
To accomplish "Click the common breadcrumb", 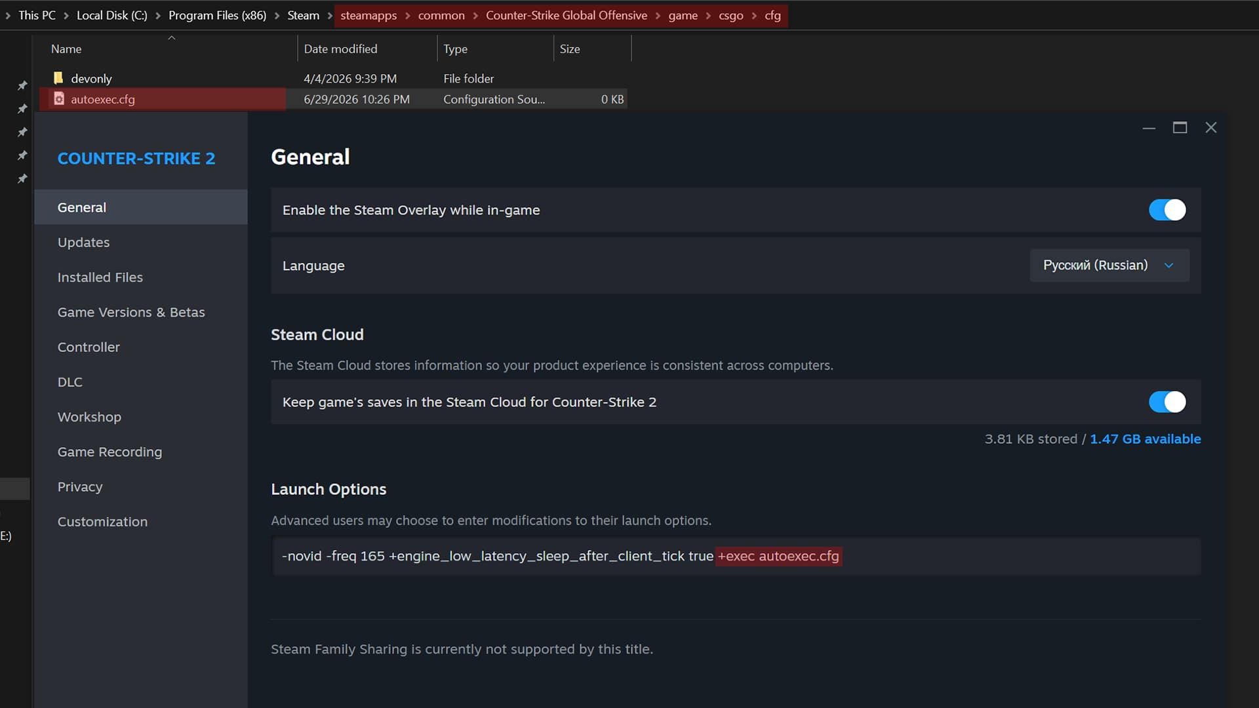I will click(441, 16).
